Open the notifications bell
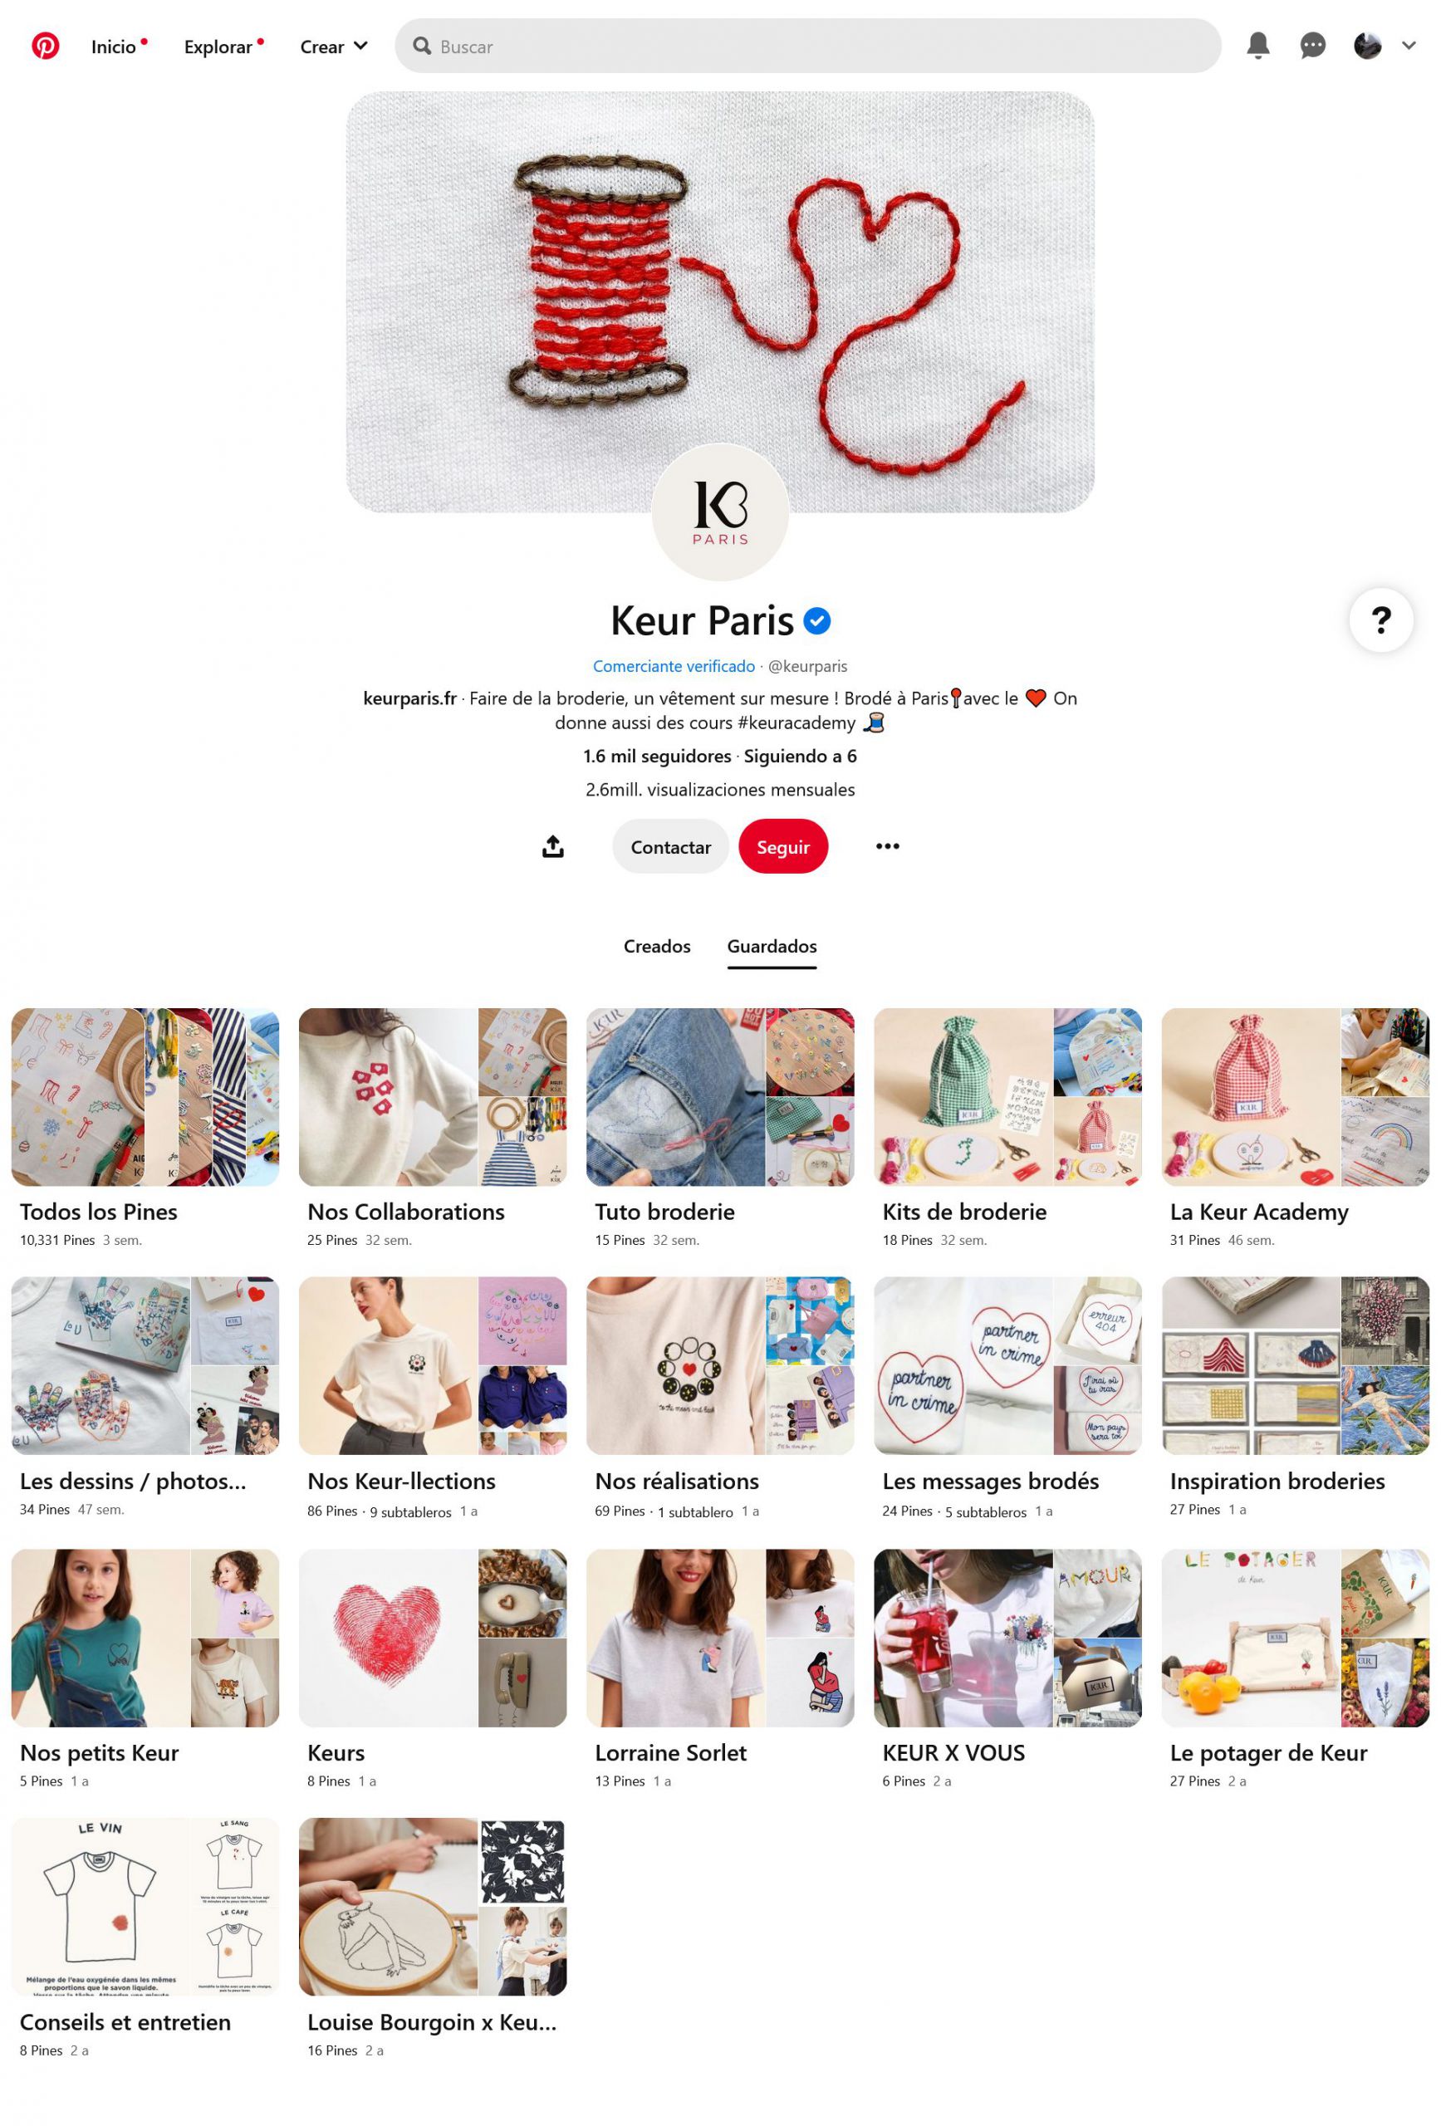 (1258, 45)
